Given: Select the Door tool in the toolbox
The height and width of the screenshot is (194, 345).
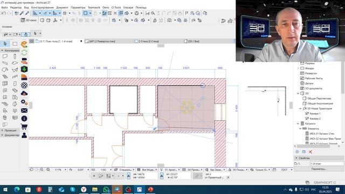Looking at the screenshot, I should pyautogui.click(x=15, y=84).
